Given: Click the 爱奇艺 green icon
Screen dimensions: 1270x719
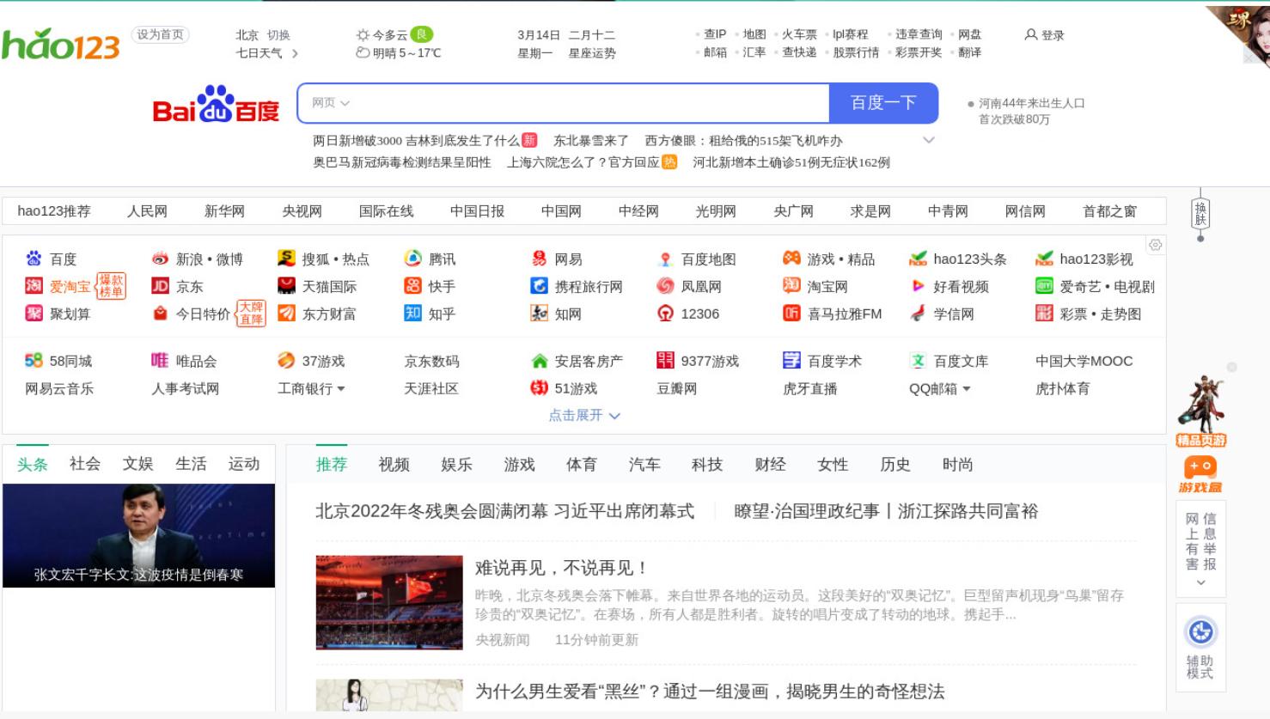Looking at the screenshot, I should [x=1044, y=286].
